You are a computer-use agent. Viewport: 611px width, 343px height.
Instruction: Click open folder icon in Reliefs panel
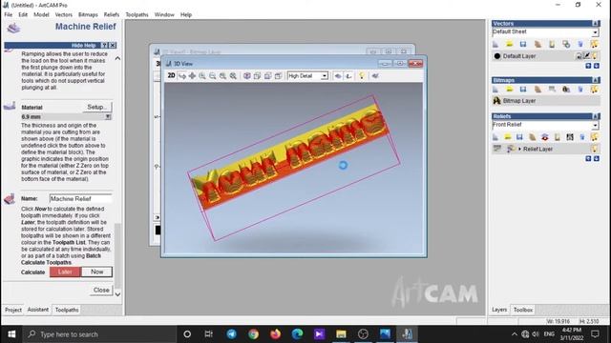click(x=507, y=137)
